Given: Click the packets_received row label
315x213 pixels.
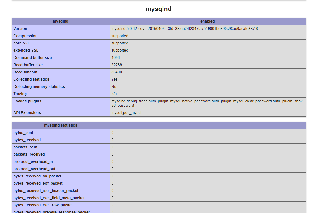Looking at the screenshot, I should coord(29,154).
